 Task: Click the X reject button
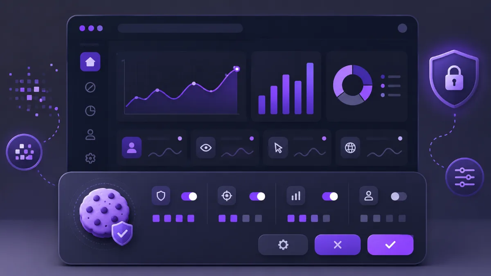(x=338, y=245)
